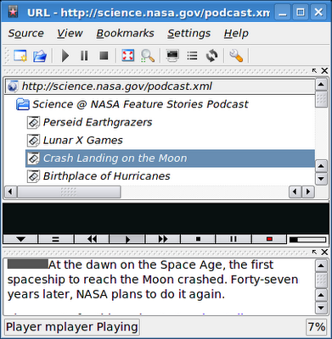Click the Player mplayer Playing status text
Image resolution: width=332 pixels, height=339 pixels.
(x=72, y=327)
